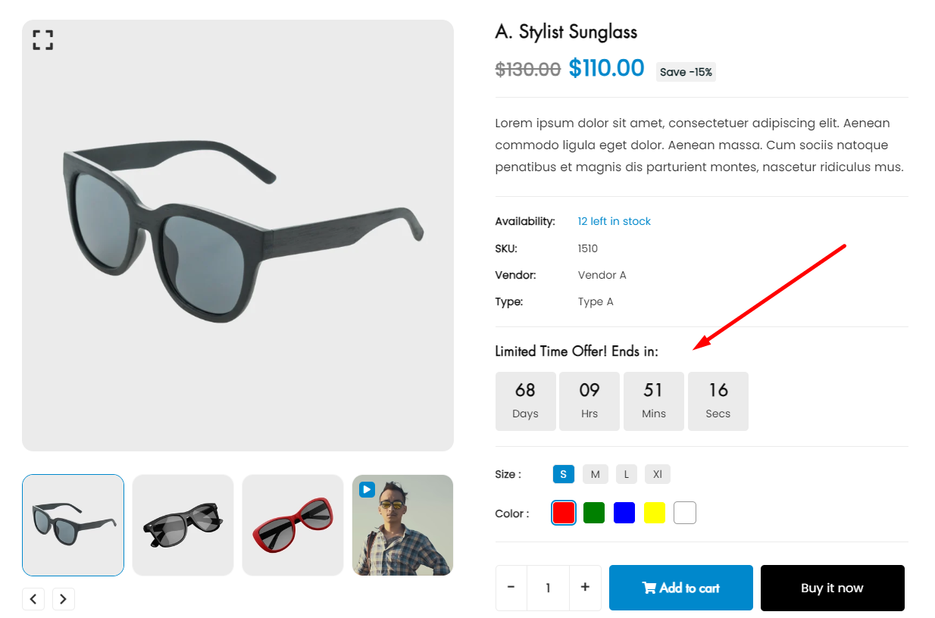Click the quantity input field

tap(549, 588)
